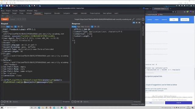Open Response search help icon
The height and width of the screenshot is (109, 195).
[73, 102]
